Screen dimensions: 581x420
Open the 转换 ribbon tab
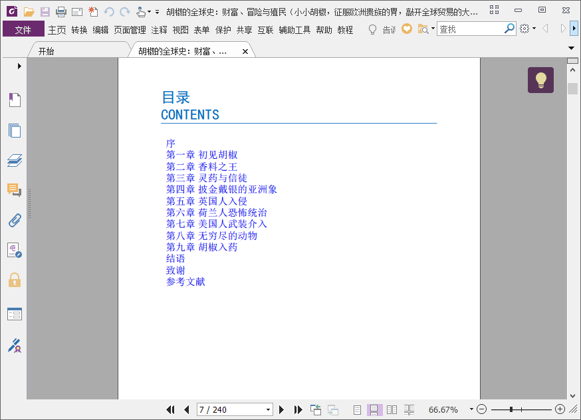[79, 30]
